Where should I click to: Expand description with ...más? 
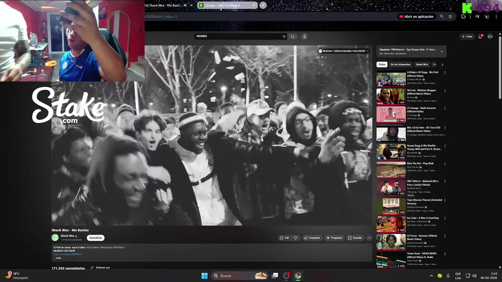pyautogui.click(x=58, y=258)
